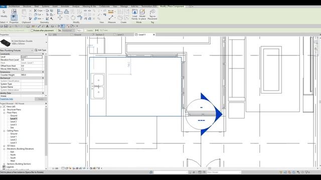Screen dimensions: 321x180
Task: Collapse the Mechanical section
Action: click(x=43, y=78)
